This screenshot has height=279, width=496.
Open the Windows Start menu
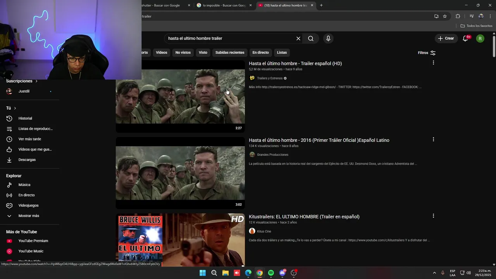[x=203, y=273]
